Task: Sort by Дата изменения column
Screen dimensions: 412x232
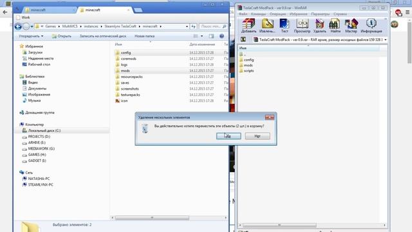Action: 202,44
